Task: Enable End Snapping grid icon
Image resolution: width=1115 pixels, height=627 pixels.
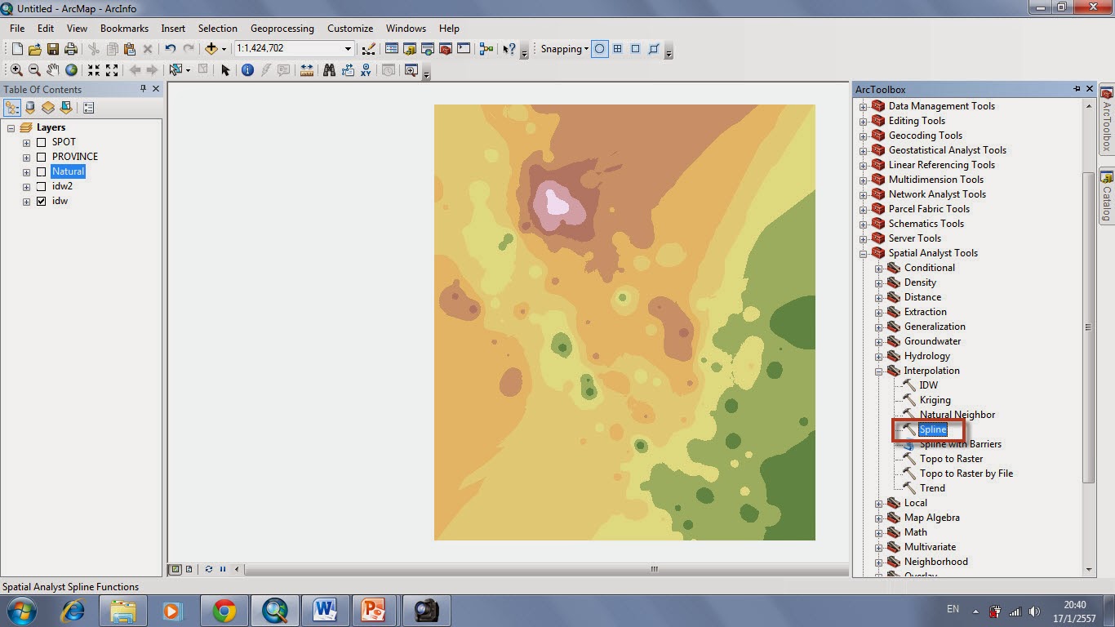Action: (x=618, y=49)
